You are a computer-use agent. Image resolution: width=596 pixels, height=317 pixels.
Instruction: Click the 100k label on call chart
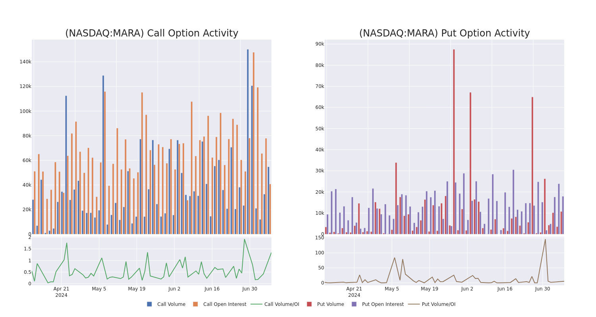[25, 111]
